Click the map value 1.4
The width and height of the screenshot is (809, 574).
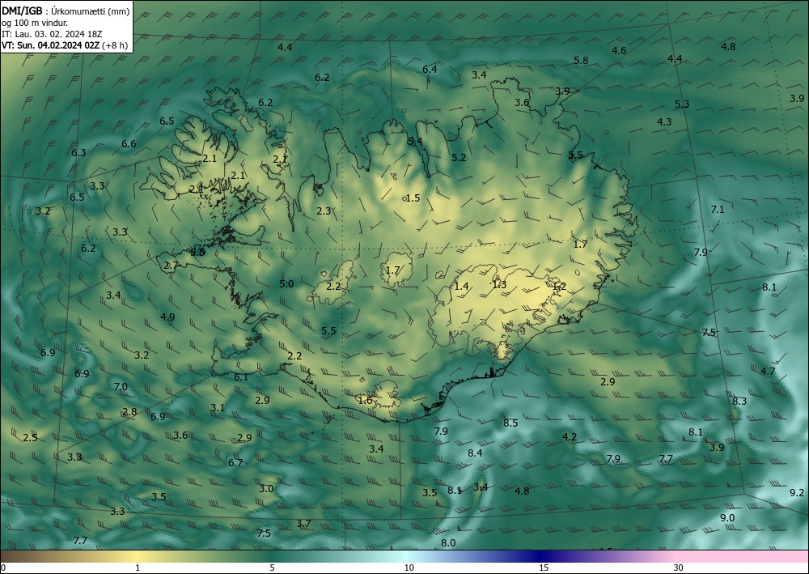pyautogui.click(x=461, y=287)
